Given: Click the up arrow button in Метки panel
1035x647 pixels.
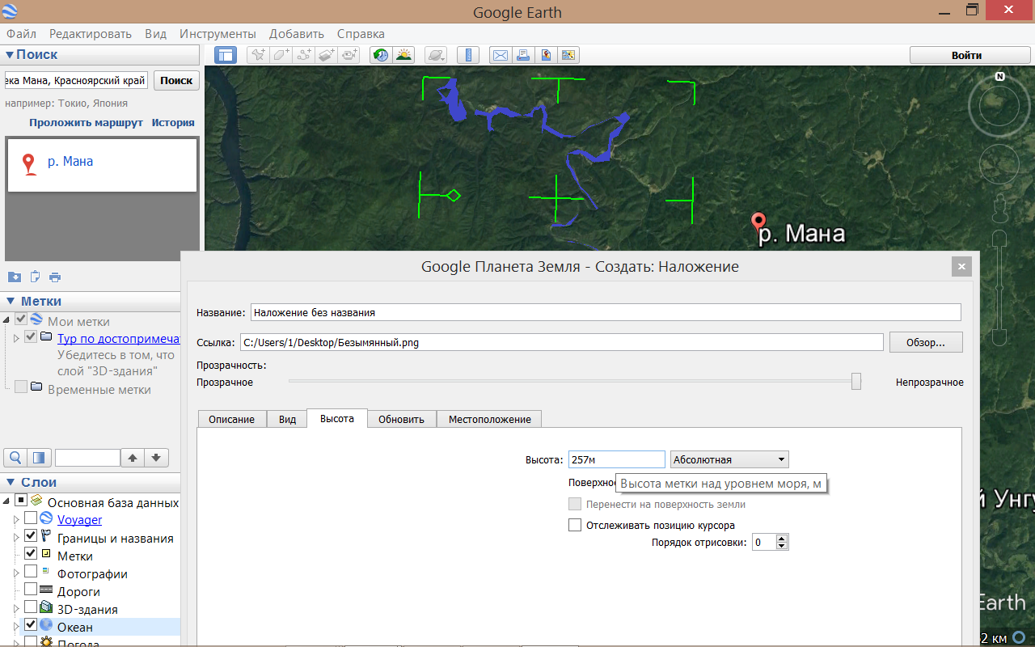Looking at the screenshot, I should click(133, 458).
